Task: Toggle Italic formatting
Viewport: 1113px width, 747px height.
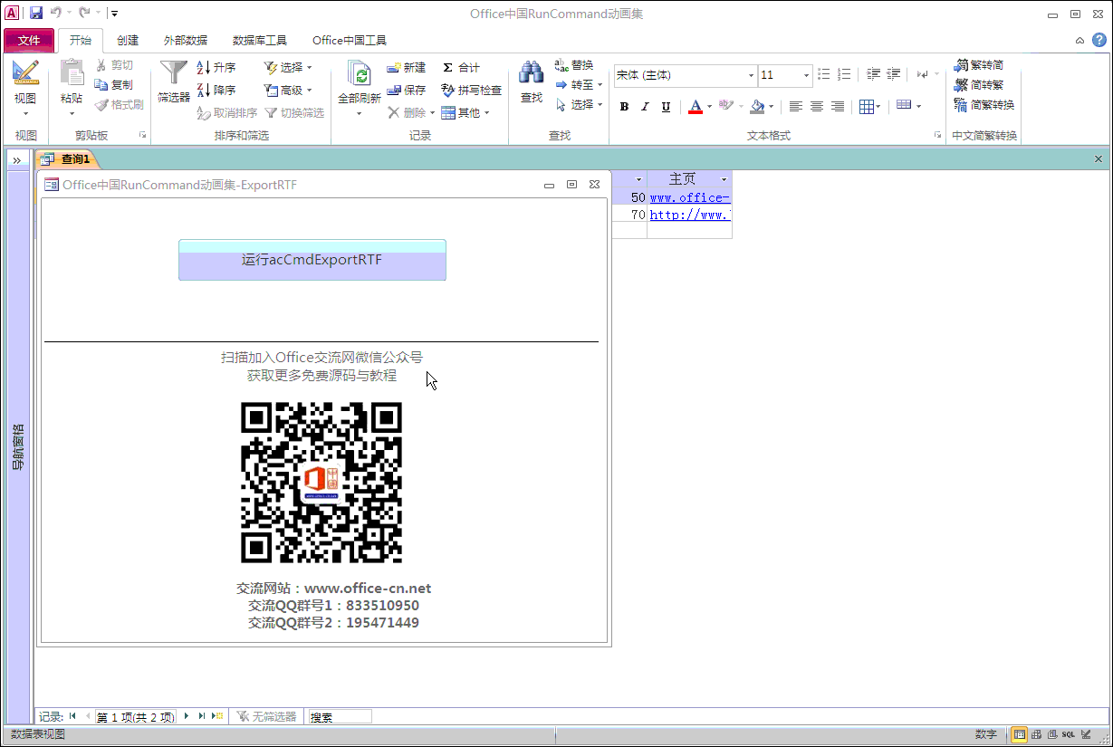Action: point(645,107)
